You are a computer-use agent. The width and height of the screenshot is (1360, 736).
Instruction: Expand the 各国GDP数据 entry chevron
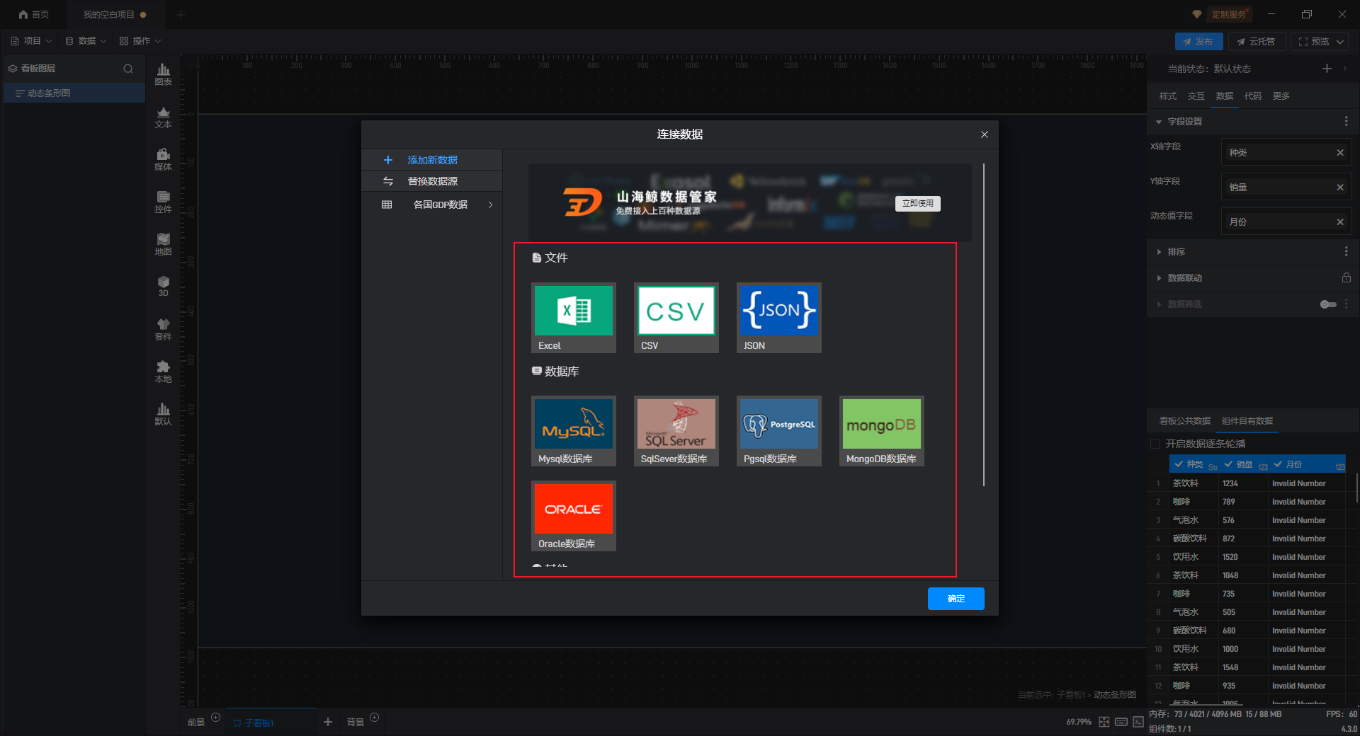(x=490, y=205)
